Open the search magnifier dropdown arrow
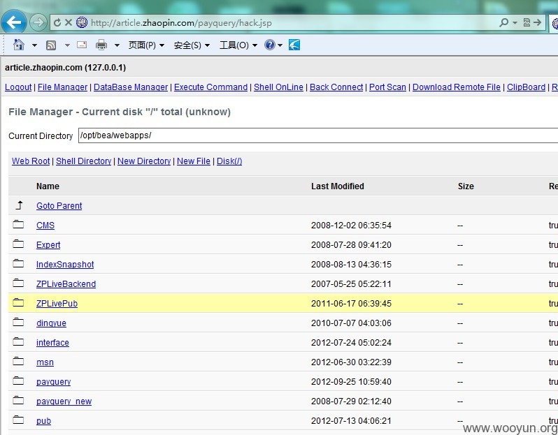This screenshot has width=558, height=435. pos(515,23)
